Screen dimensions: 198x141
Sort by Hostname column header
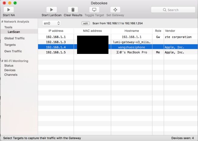pos(132,31)
